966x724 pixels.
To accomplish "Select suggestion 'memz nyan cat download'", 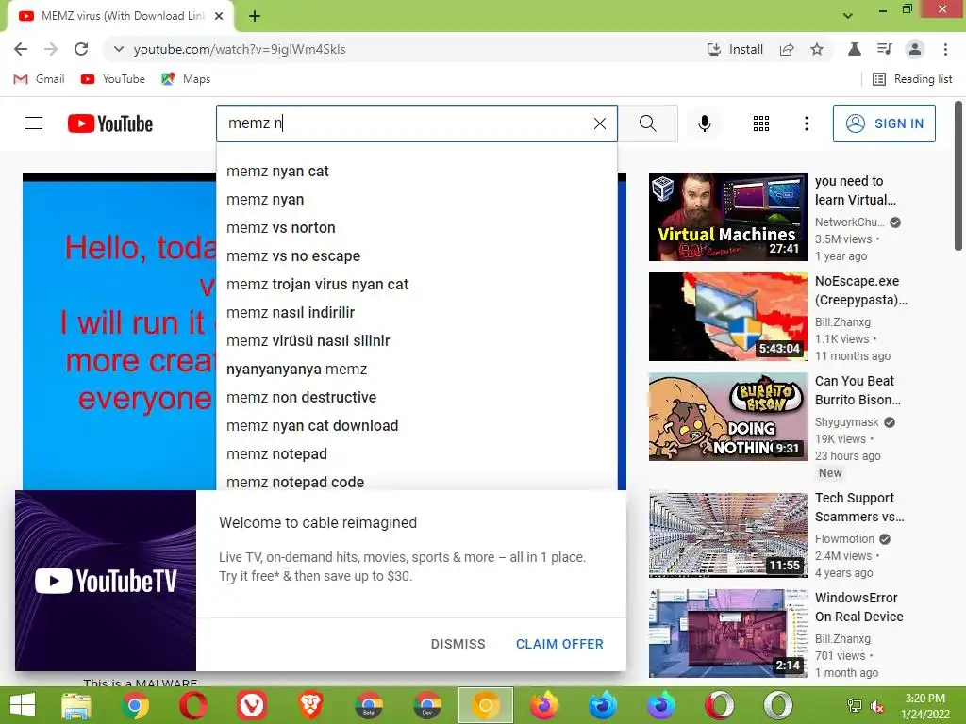I will pyautogui.click(x=416, y=426).
